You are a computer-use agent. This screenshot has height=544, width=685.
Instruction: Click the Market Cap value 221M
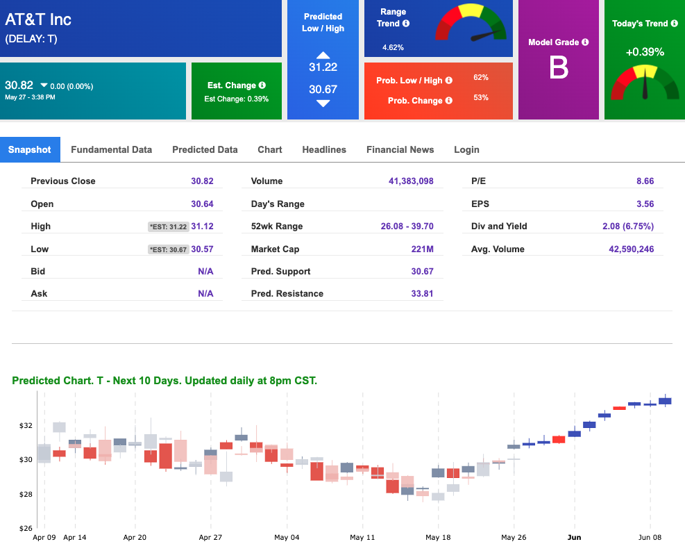[423, 249]
